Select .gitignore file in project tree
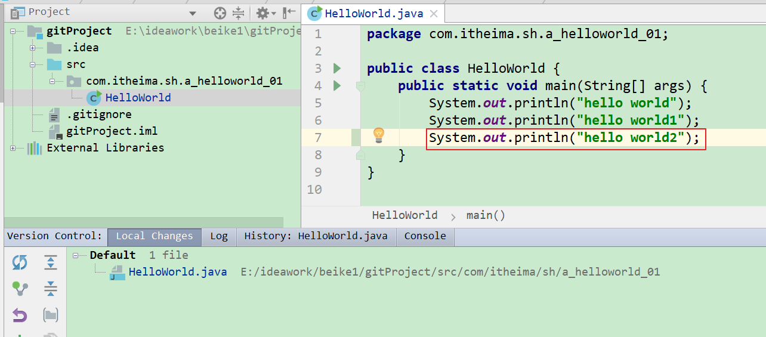This screenshot has width=766, height=337. [99, 115]
